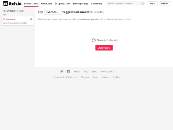
Task: Click bad-maker tag link
Action: click(x=11, y=19)
